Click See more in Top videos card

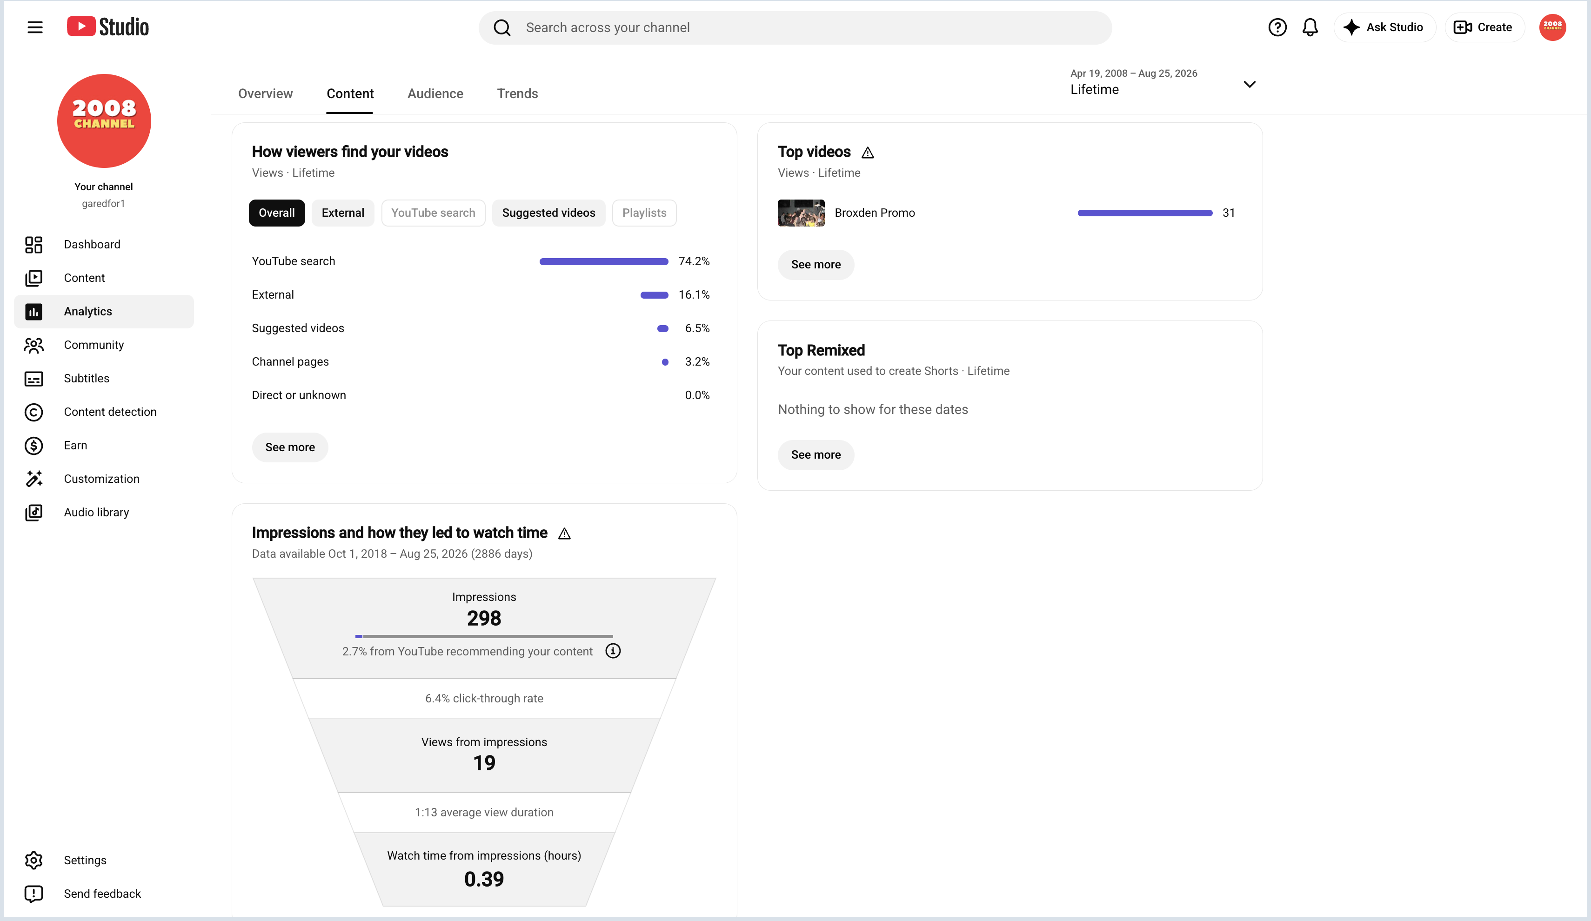pos(816,265)
